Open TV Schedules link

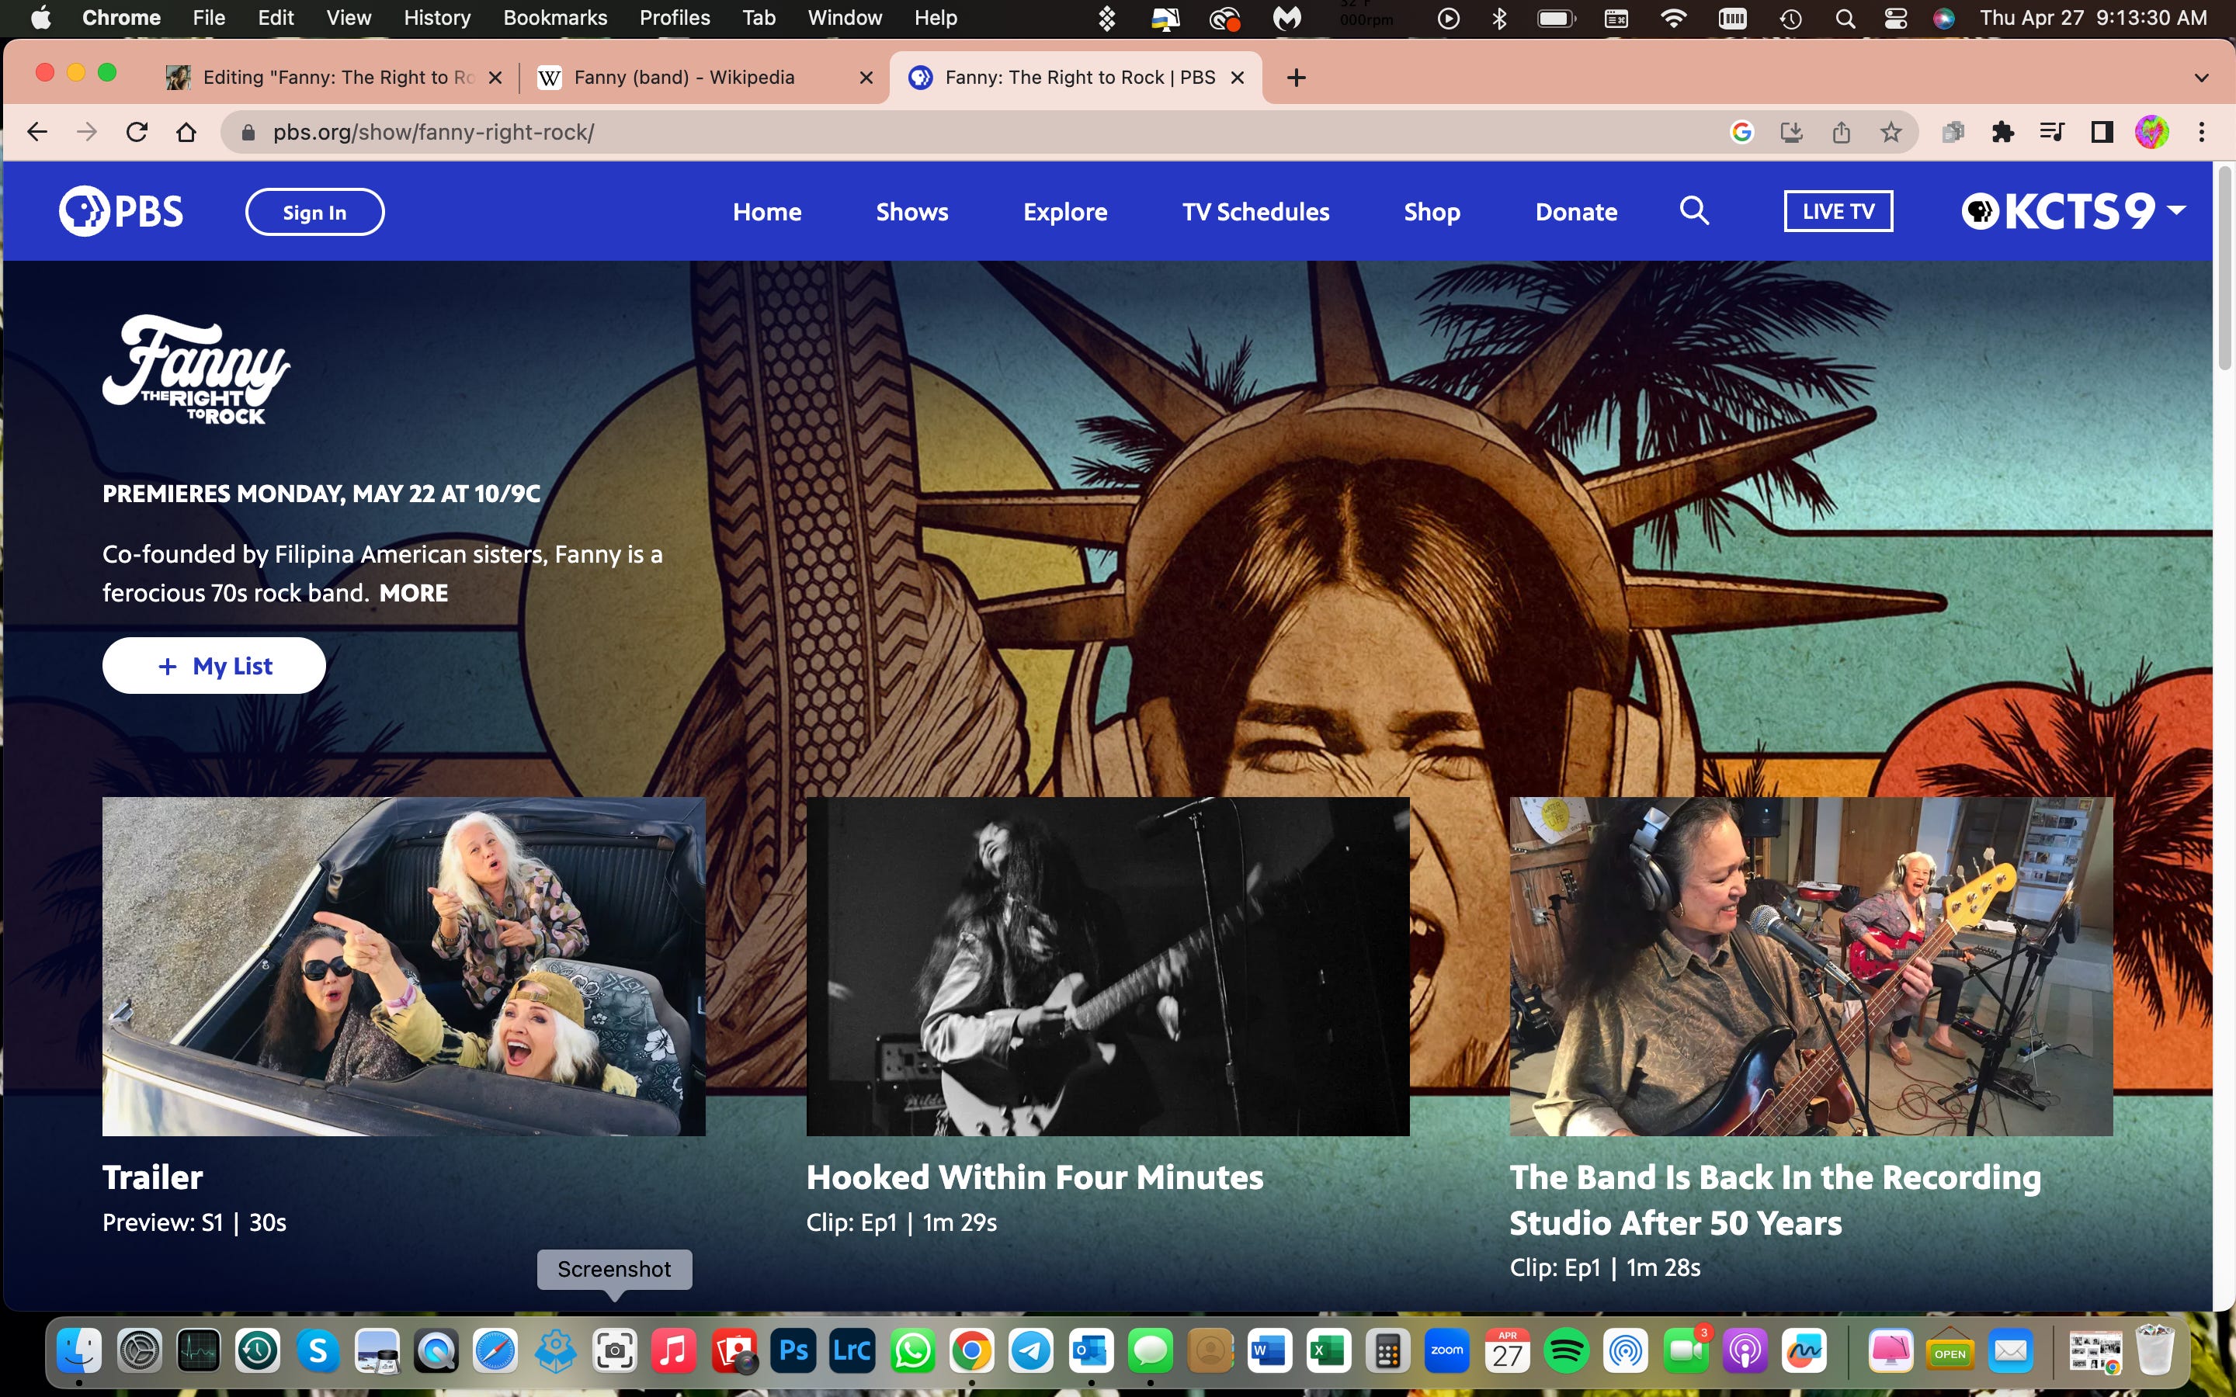(1255, 212)
